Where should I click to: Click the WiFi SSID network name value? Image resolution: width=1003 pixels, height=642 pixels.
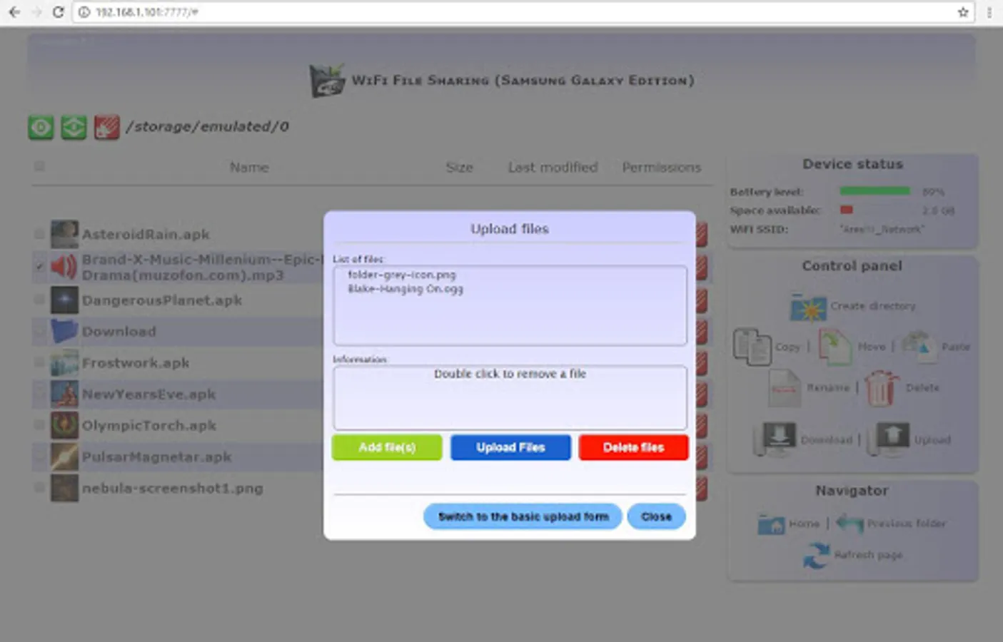point(882,229)
